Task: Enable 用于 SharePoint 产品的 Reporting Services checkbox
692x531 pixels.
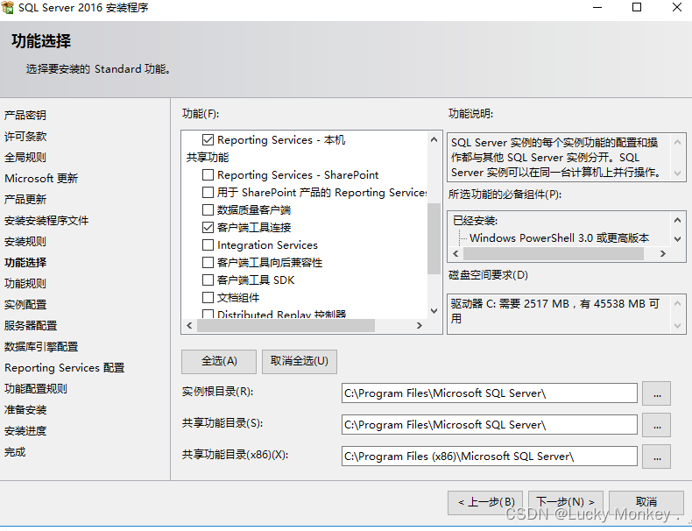Action: click(x=208, y=193)
